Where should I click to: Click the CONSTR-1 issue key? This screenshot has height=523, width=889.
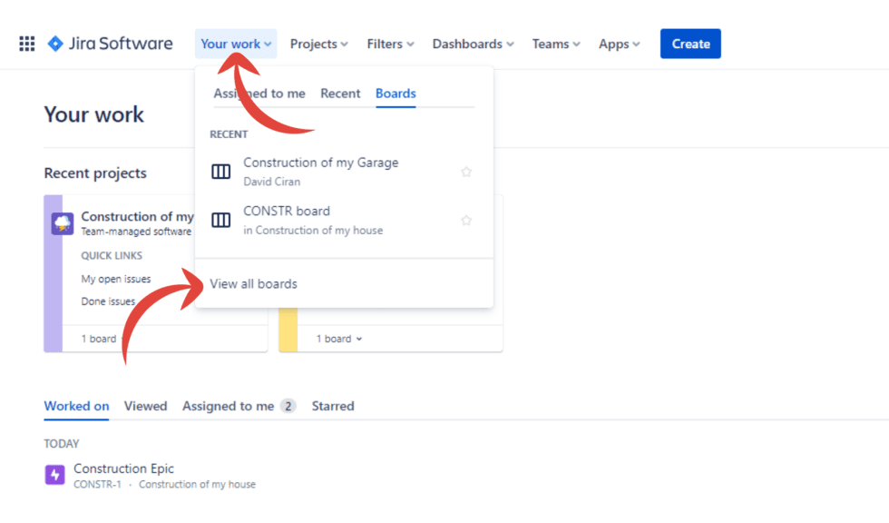(x=98, y=485)
